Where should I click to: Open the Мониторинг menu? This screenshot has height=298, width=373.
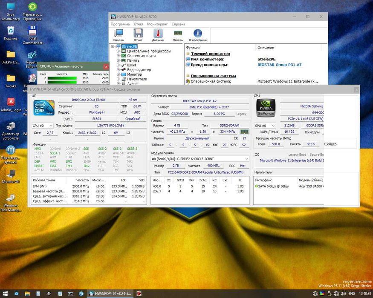coord(157,24)
